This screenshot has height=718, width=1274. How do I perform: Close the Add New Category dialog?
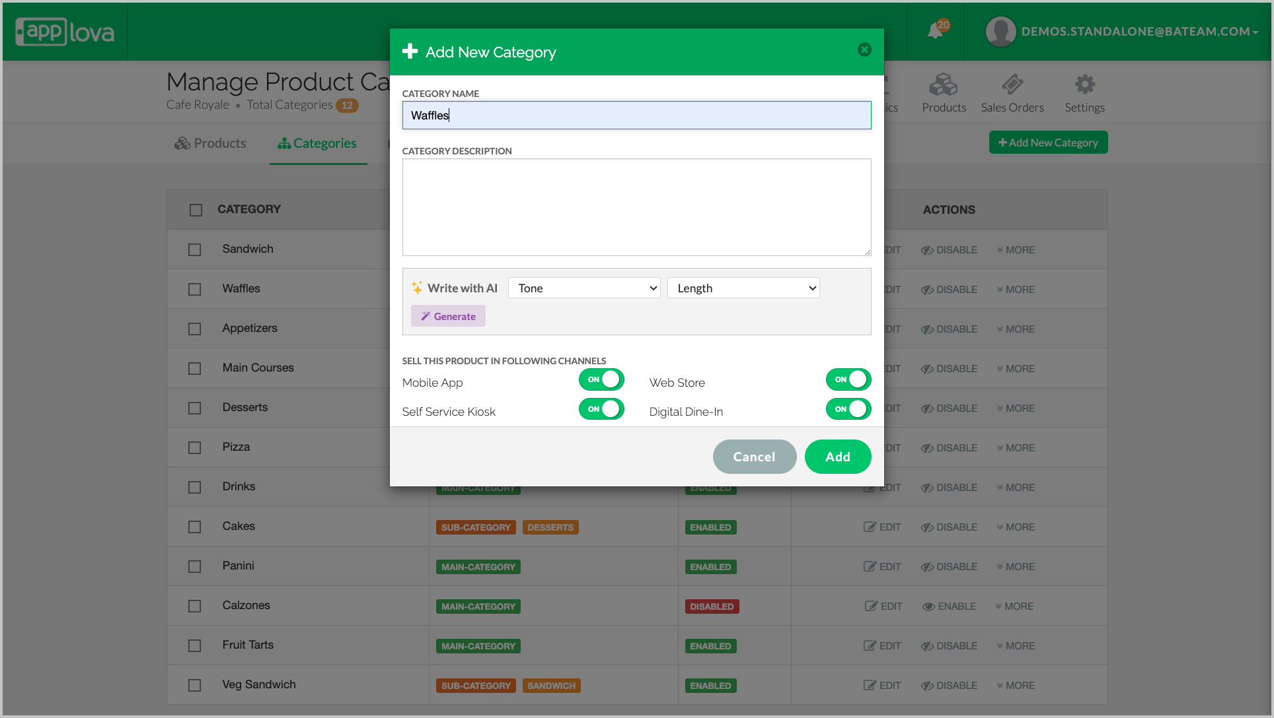click(864, 50)
